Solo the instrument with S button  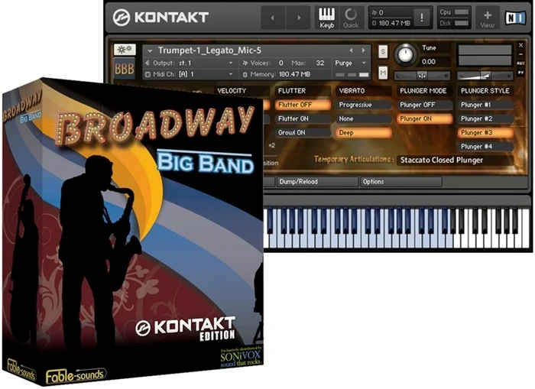(383, 51)
